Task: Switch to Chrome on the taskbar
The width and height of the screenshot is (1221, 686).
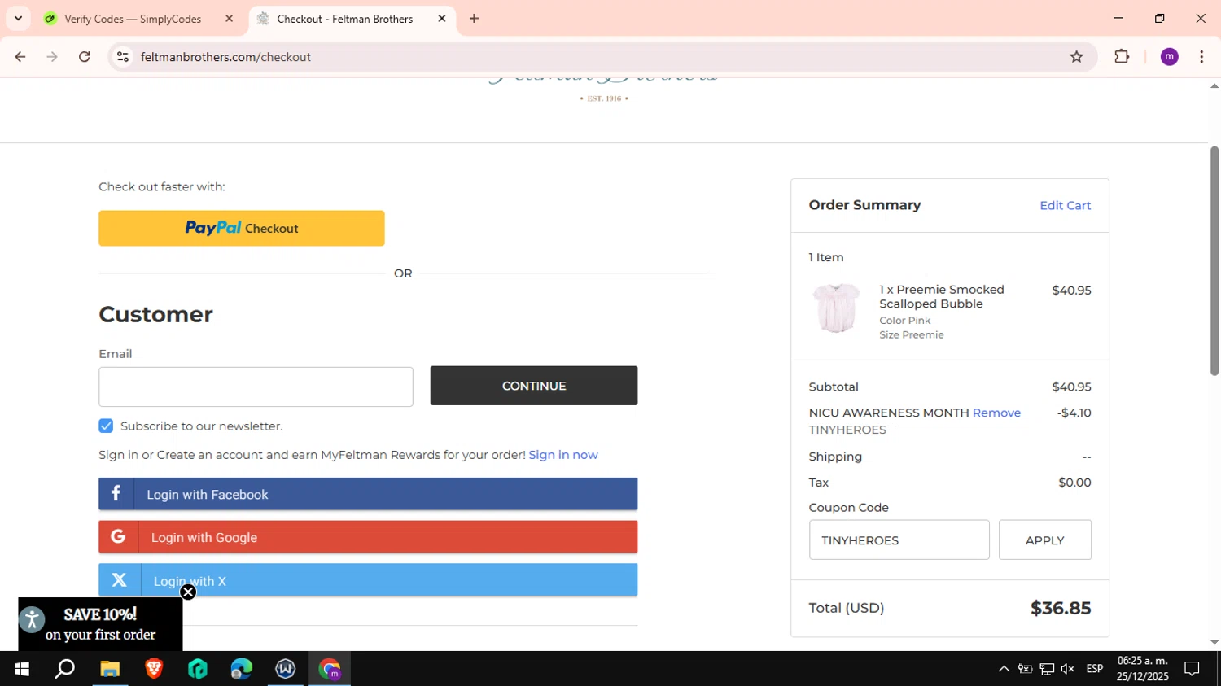Action: [330, 669]
